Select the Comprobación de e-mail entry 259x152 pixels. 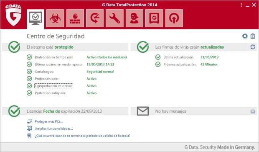click(54, 86)
